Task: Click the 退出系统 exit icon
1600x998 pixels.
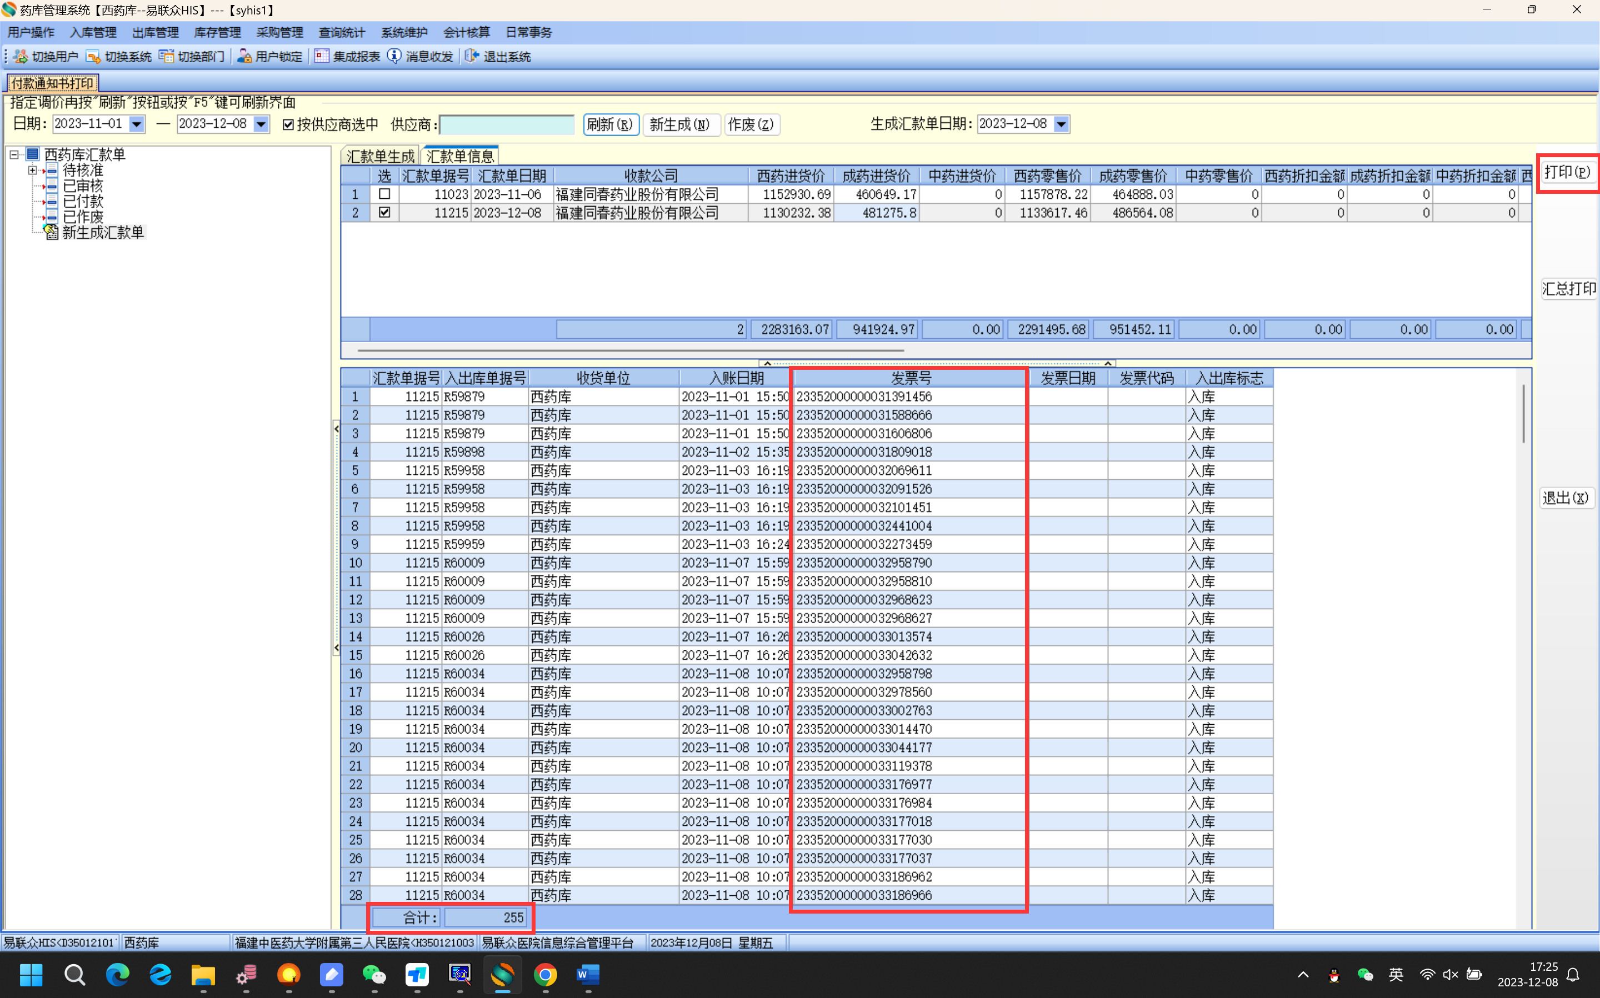Action: tap(471, 57)
